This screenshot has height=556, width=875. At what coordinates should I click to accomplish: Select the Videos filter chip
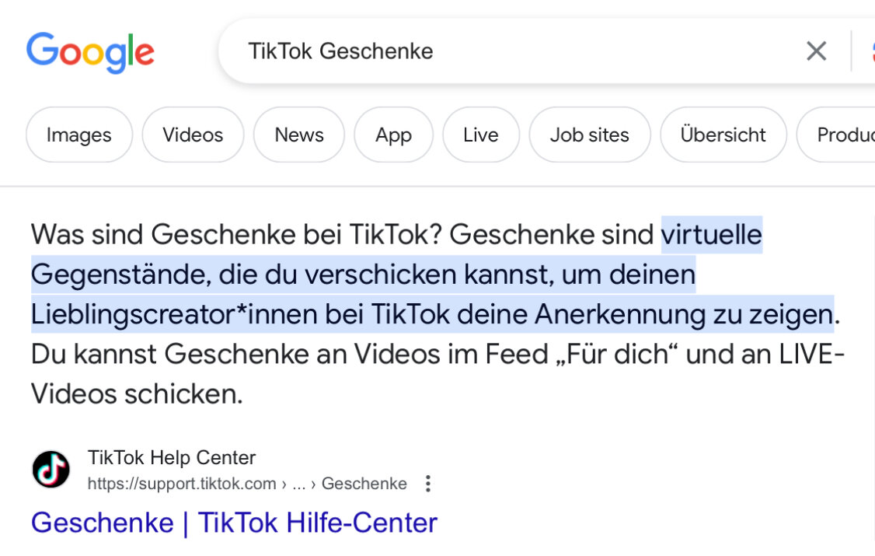coord(193,135)
